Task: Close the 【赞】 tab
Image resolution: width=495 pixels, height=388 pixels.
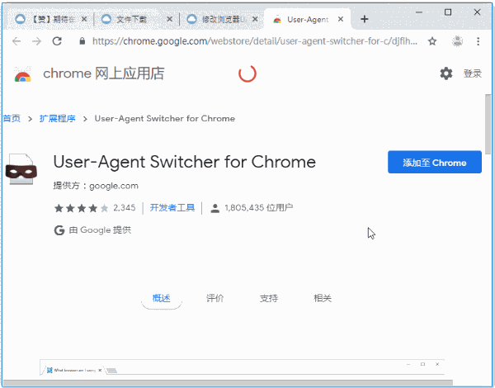Action: click(x=84, y=19)
